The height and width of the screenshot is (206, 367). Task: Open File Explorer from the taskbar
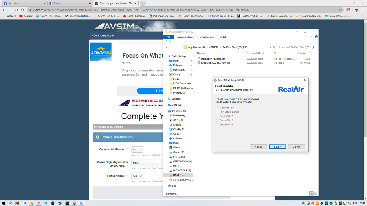click(32, 203)
